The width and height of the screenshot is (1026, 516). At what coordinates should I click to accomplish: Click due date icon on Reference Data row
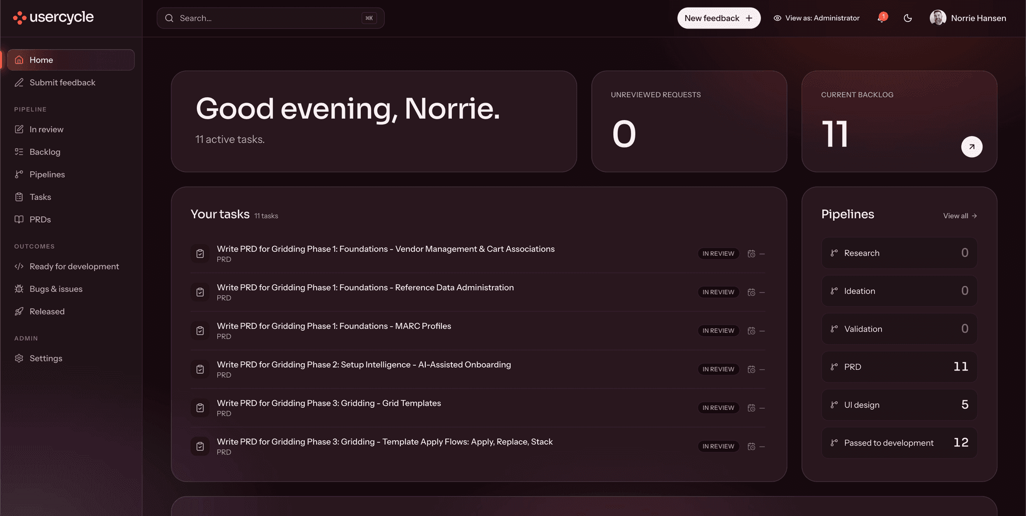pos(751,292)
